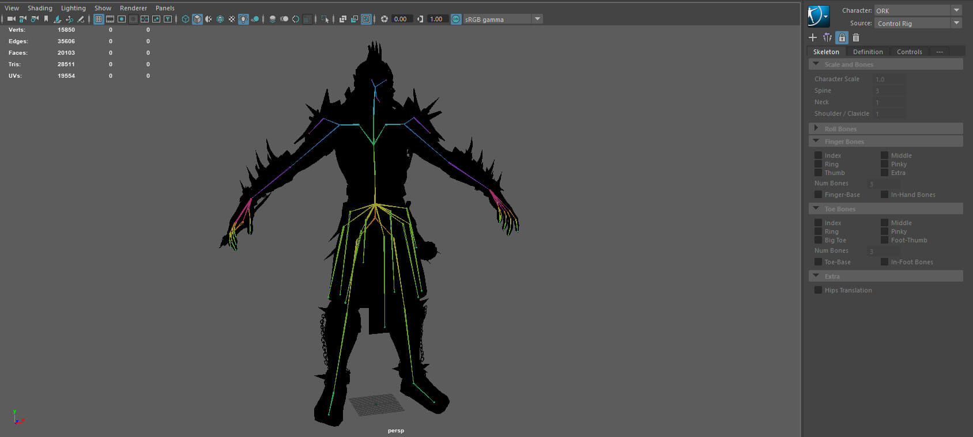Image resolution: width=973 pixels, height=437 pixels.
Task: Collapse the Scale and Bones section
Action: 885,64
